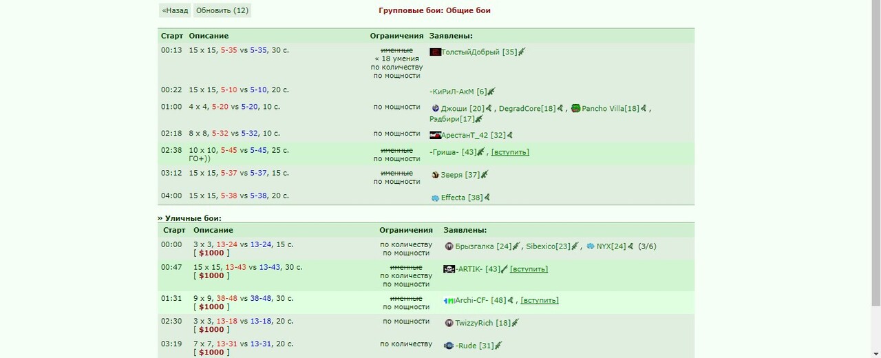Go back with the «Назад button
Viewport: 881px width, 358px height.
click(175, 10)
